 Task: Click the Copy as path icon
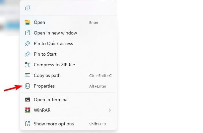[x=28, y=76]
